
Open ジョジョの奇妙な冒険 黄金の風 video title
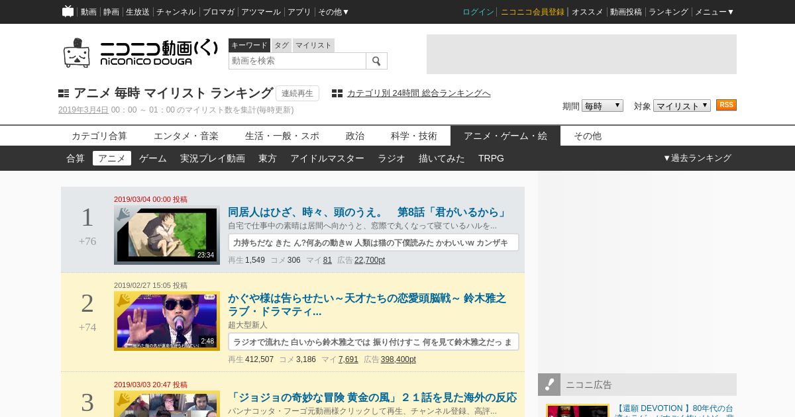pyautogui.click(x=372, y=398)
